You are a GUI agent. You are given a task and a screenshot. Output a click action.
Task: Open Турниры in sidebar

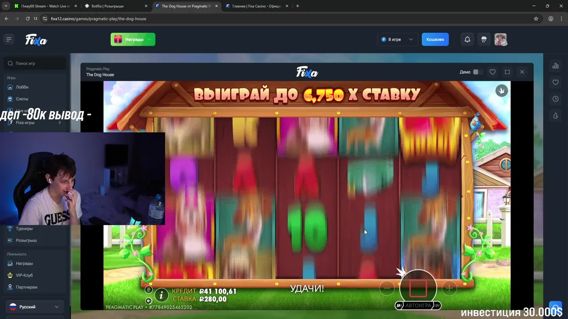(x=24, y=229)
